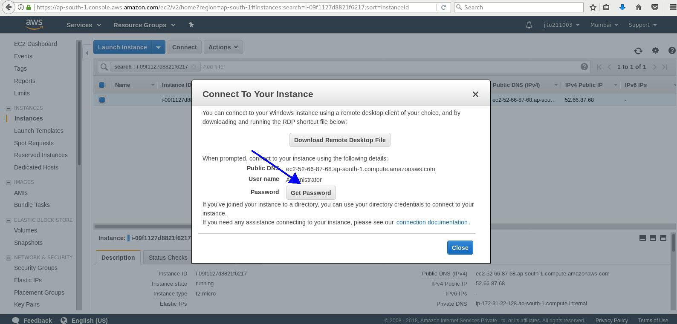Go to previous page of results
This screenshot has height=324, width=677.
(609, 67)
